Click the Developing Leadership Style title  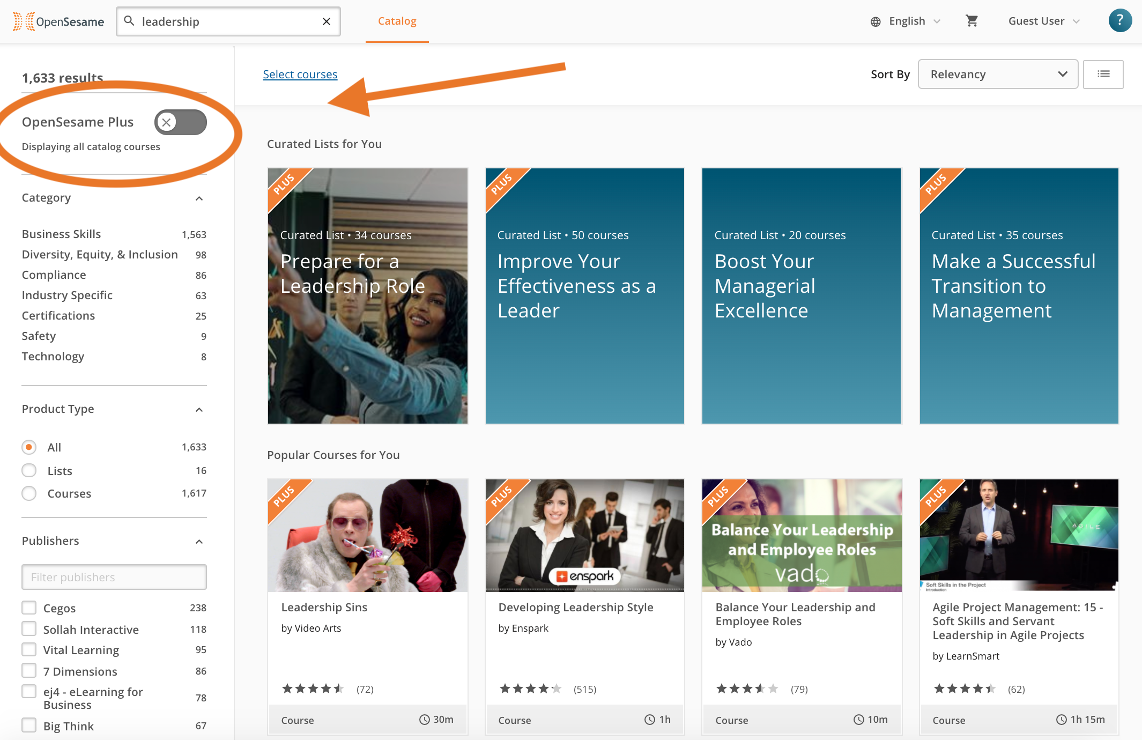point(576,608)
